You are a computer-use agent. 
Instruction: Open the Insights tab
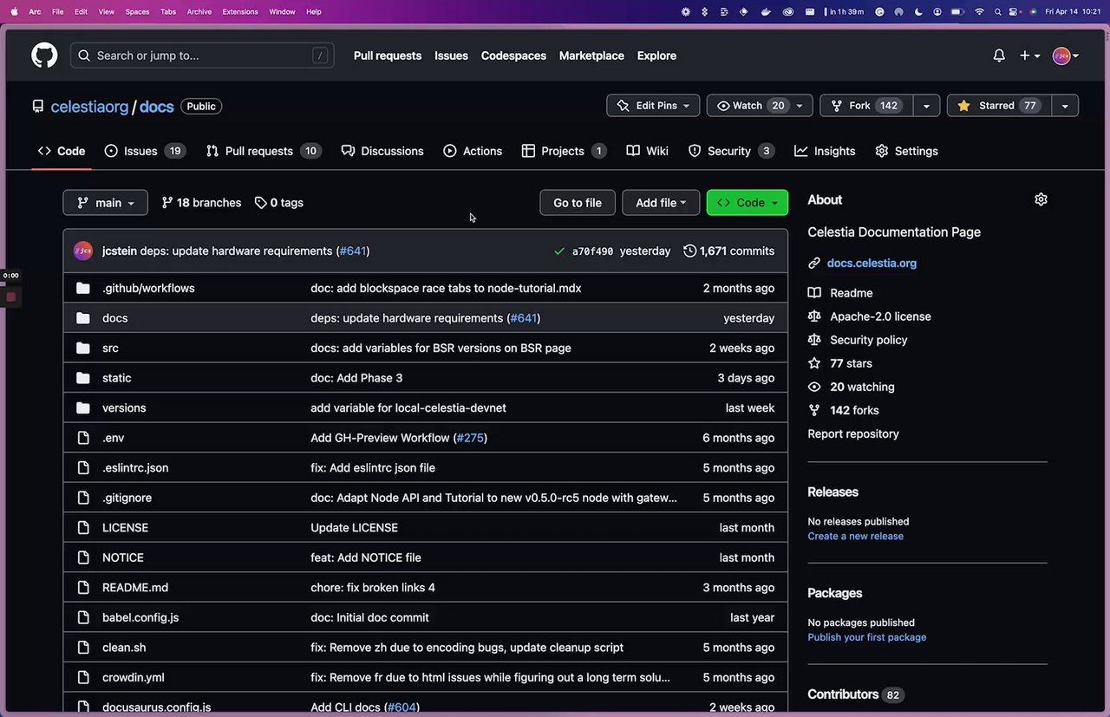[x=825, y=151]
